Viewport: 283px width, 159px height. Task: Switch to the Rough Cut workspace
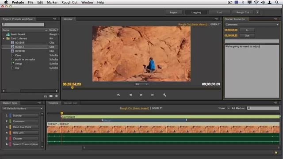point(243,12)
